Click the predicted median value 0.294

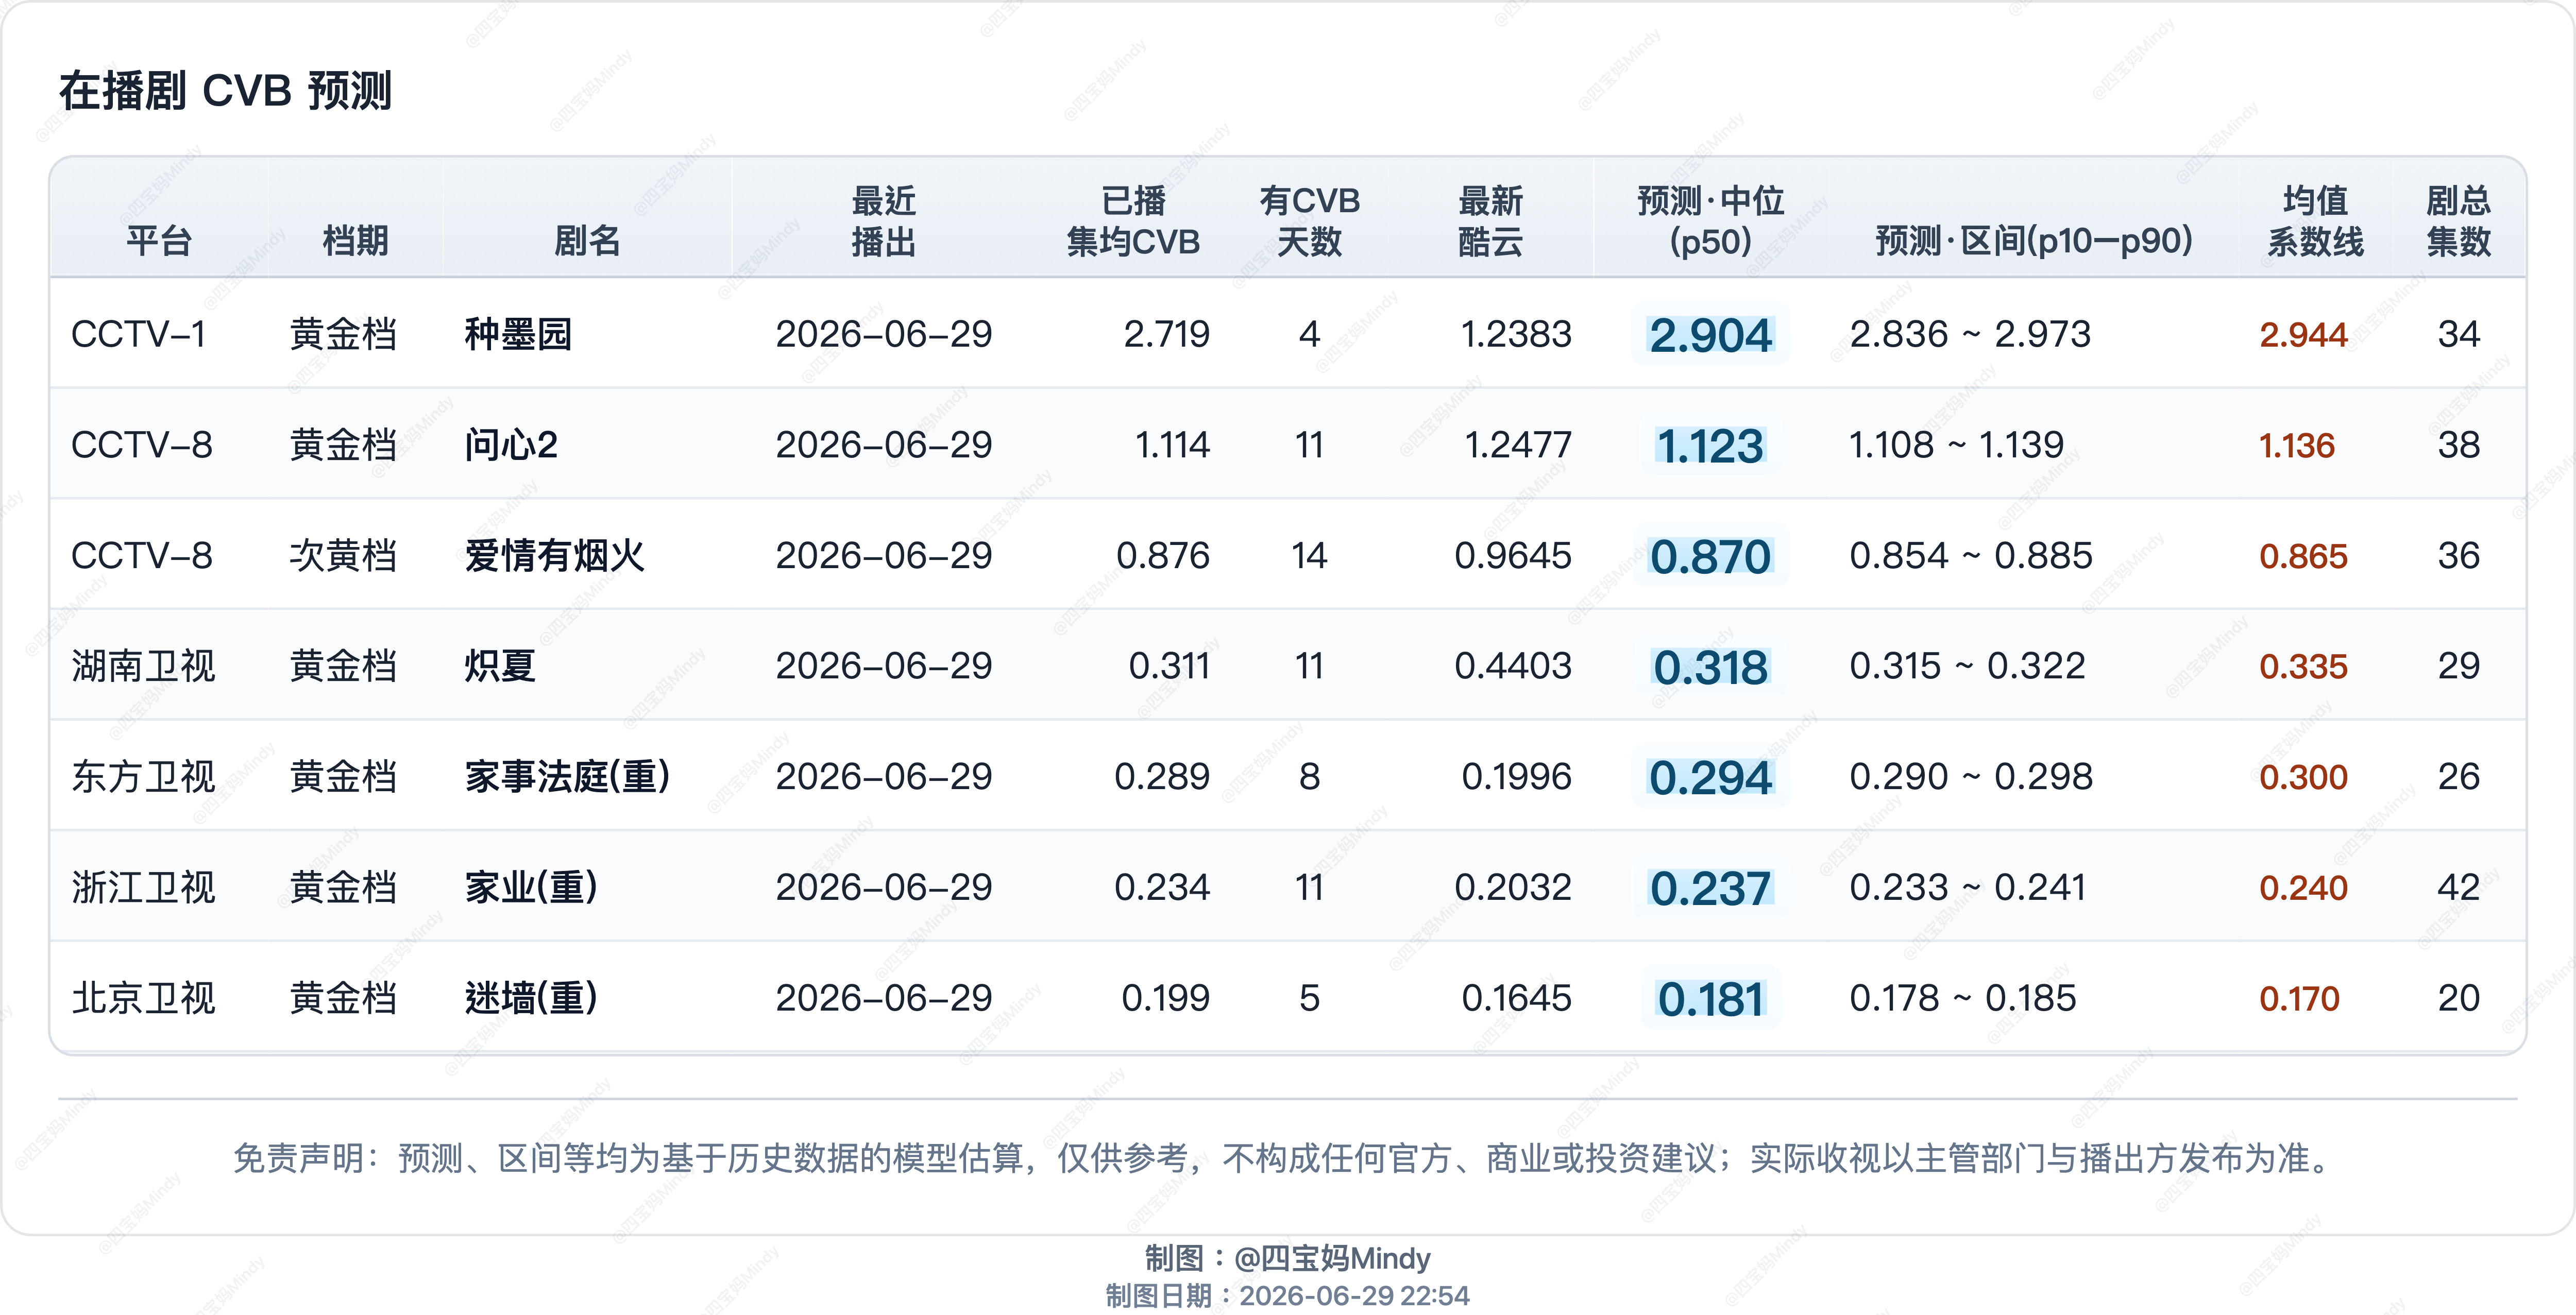pyautogui.click(x=1710, y=778)
